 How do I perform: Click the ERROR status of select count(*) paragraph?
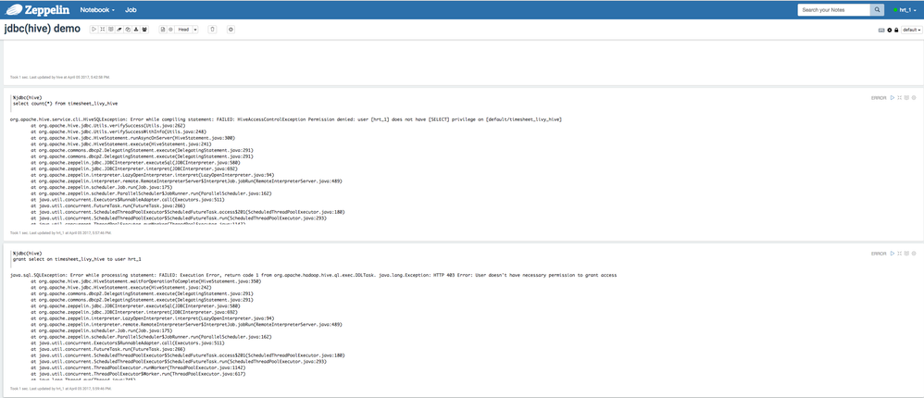coord(879,98)
